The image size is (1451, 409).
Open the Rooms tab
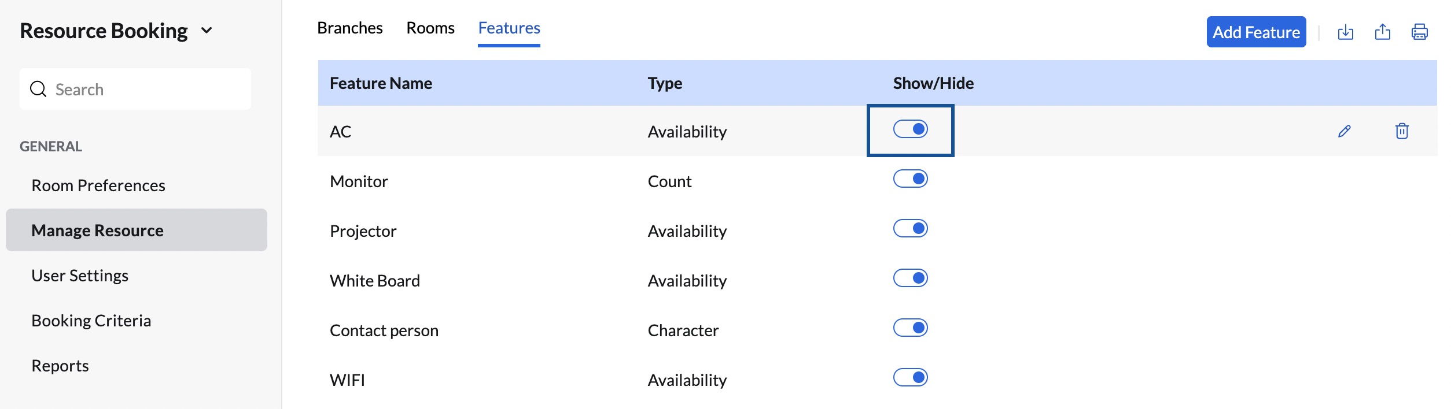[x=430, y=28]
